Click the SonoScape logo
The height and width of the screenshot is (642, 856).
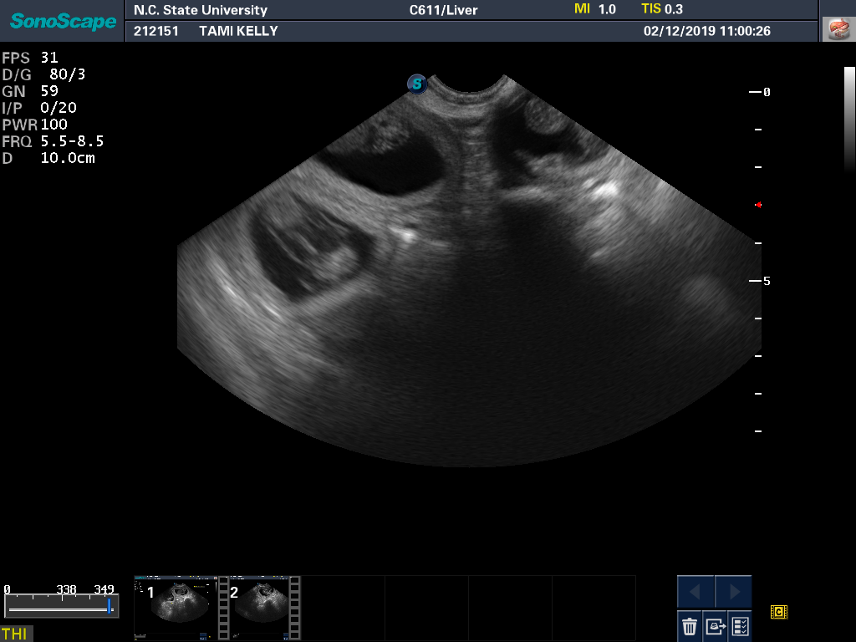[x=63, y=21]
